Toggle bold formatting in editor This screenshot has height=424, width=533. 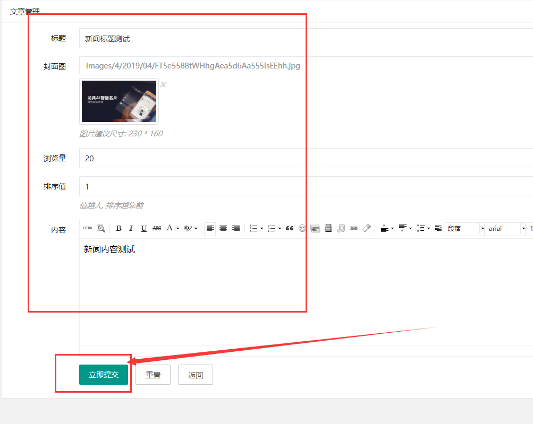coord(119,228)
